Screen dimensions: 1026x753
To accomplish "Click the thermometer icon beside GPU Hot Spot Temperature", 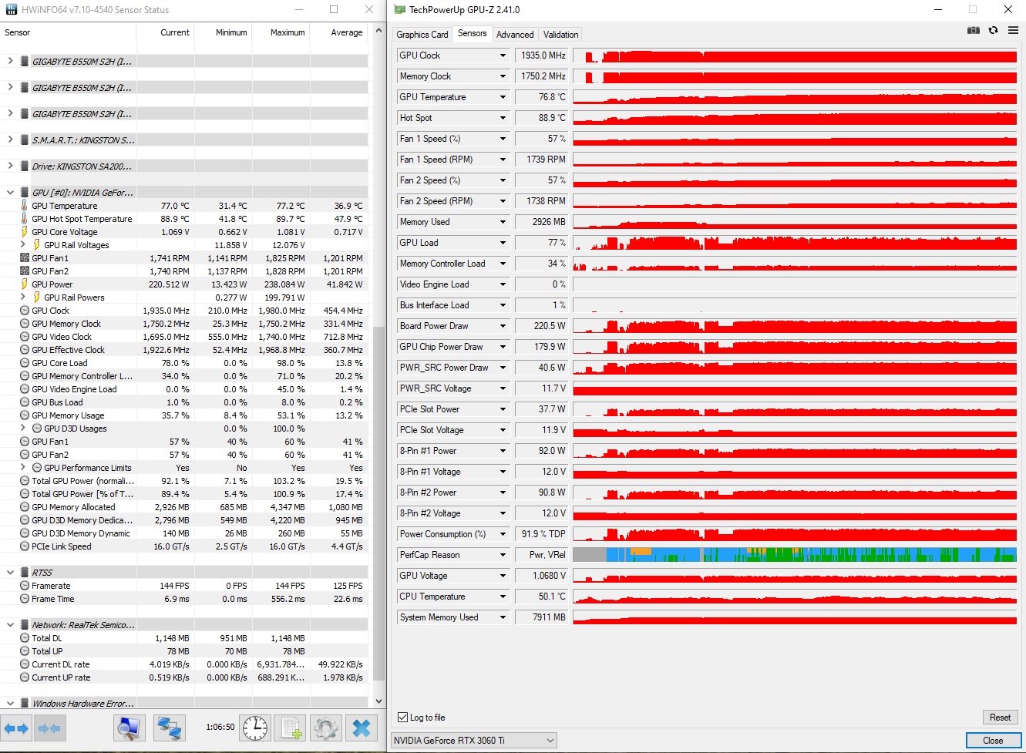I will pos(25,219).
